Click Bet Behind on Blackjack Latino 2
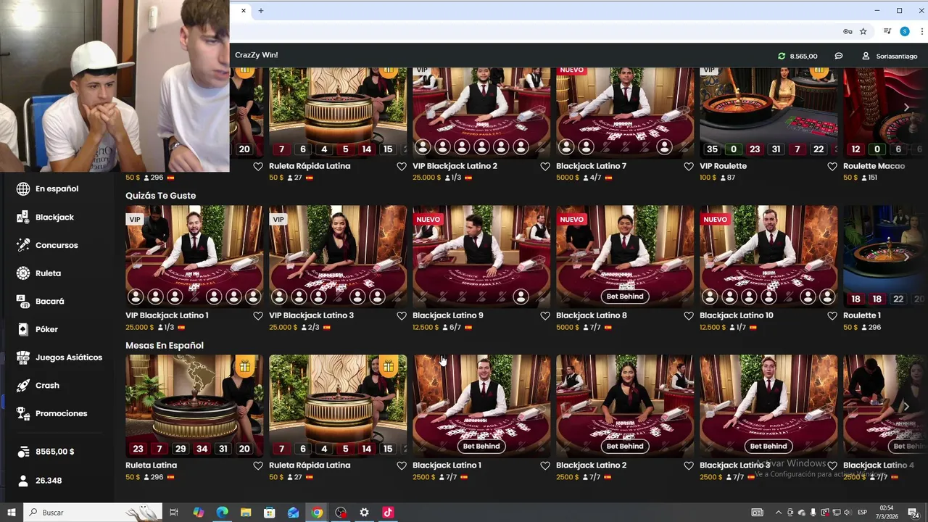This screenshot has height=522, width=928. point(625,446)
